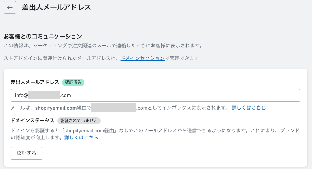Image resolution: width=312 pixels, height=169 pixels.
Task: Go back using the left arrow icon
Action: click(10, 7)
